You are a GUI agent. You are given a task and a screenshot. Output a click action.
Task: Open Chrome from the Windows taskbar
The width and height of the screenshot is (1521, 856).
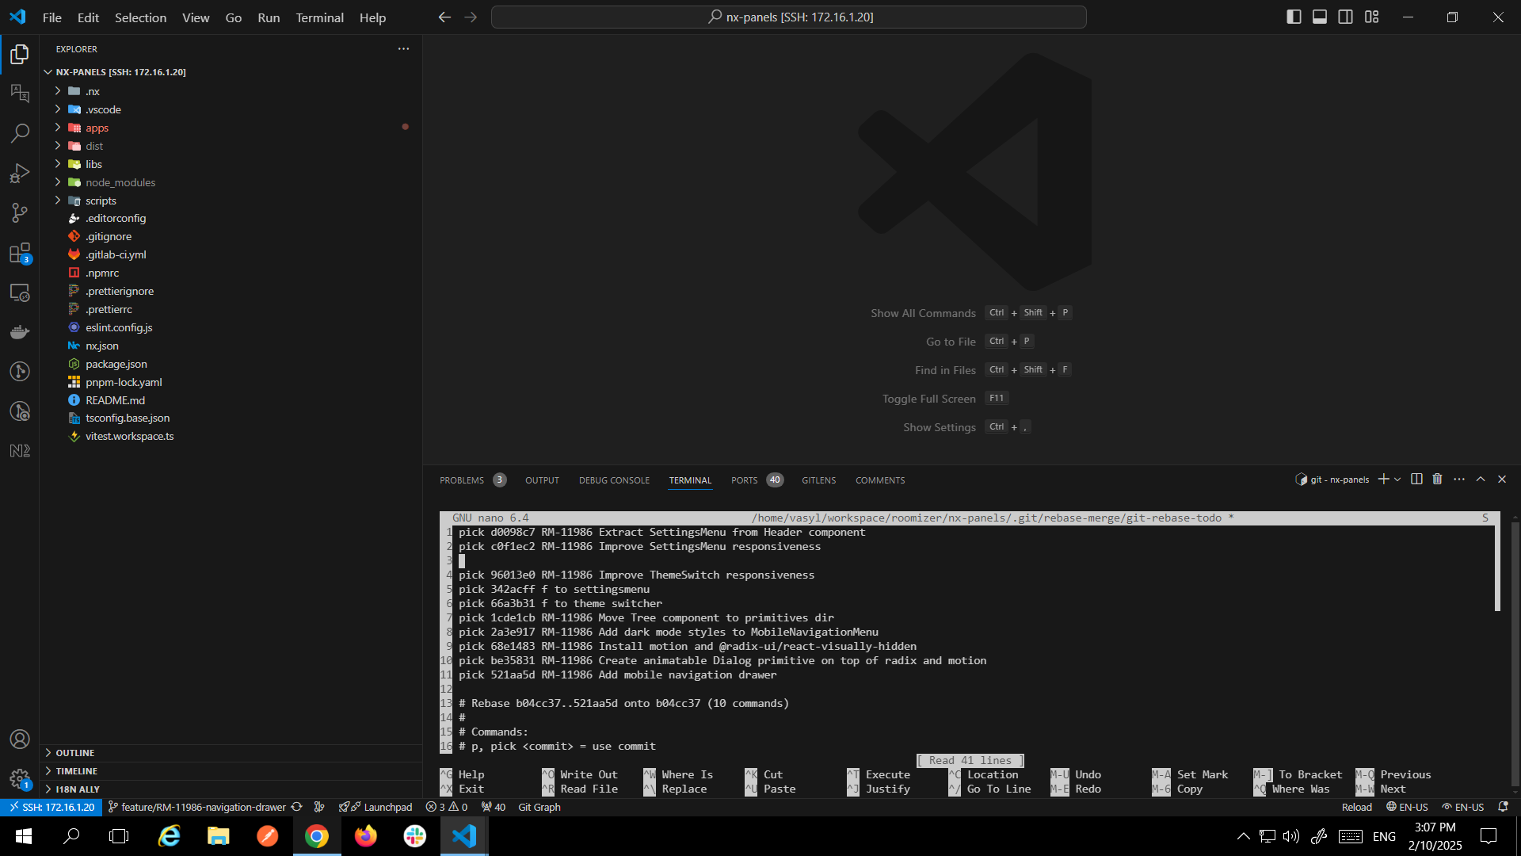(317, 836)
